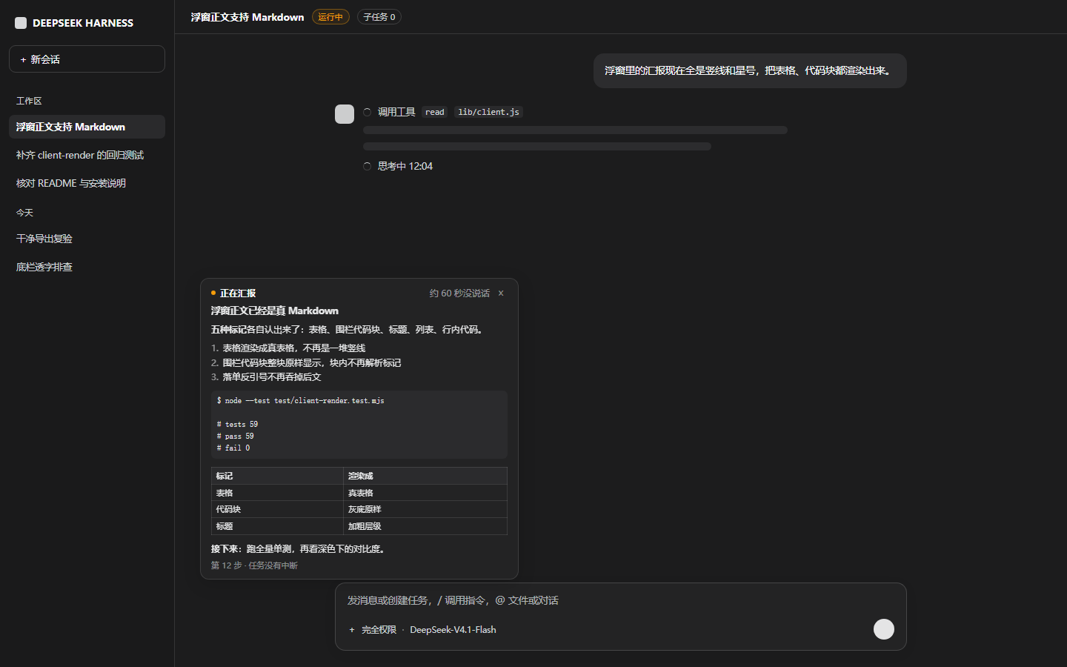The image size is (1067, 667).
Task: Click the user message bubble
Action: [x=750, y=70]
